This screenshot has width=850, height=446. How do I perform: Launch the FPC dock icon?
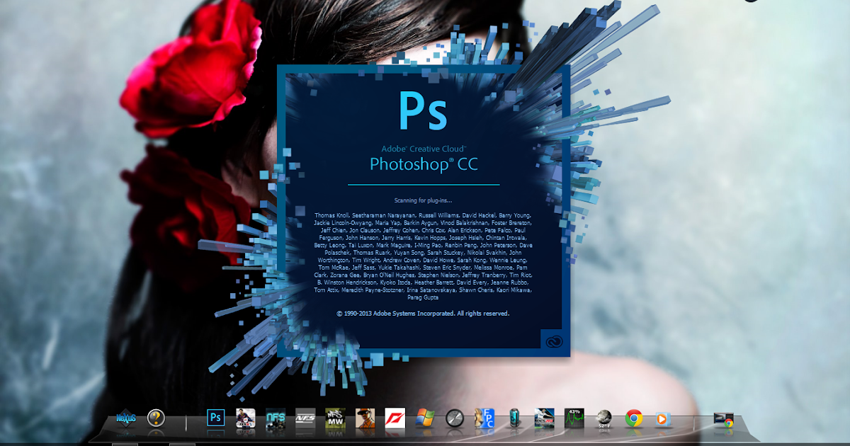(x=484, y=418)
